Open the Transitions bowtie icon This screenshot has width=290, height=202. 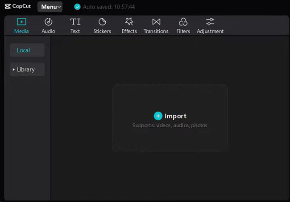[x=156, y=22]
